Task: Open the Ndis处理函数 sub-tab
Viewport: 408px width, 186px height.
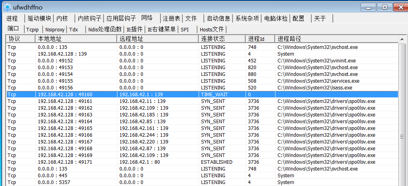Action: point(105,30)
